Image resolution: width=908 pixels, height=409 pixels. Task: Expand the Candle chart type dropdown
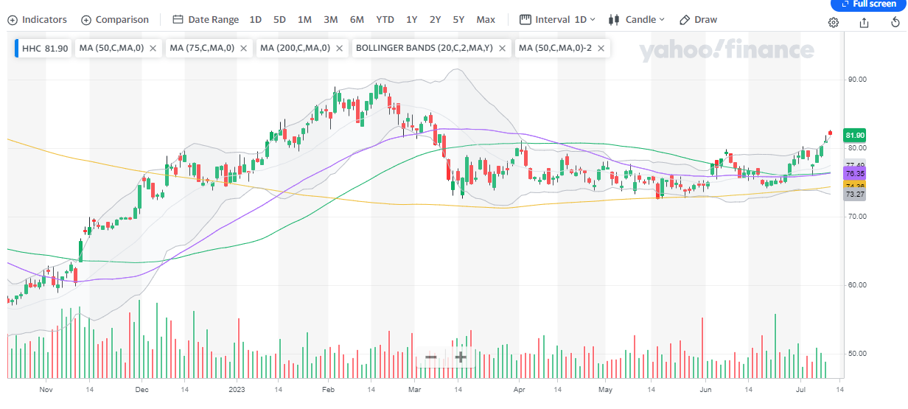636,20
